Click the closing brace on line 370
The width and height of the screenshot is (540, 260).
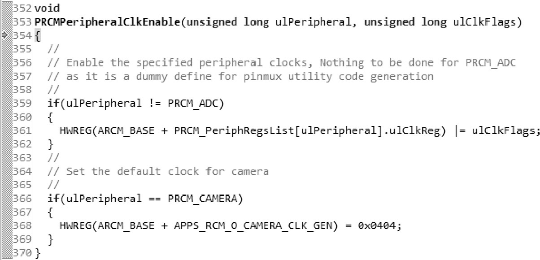[37, 253]
